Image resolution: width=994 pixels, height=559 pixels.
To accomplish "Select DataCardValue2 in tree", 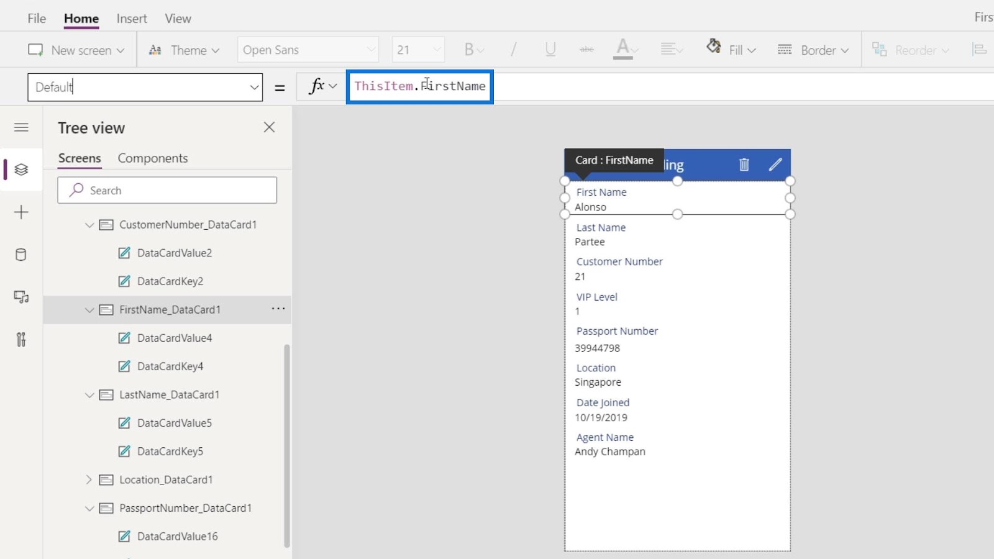I will [175, 253].
